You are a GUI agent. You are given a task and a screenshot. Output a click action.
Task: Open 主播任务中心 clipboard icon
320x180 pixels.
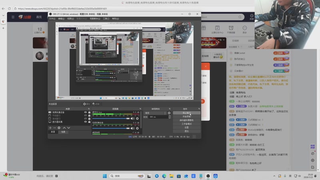[217, 29]
